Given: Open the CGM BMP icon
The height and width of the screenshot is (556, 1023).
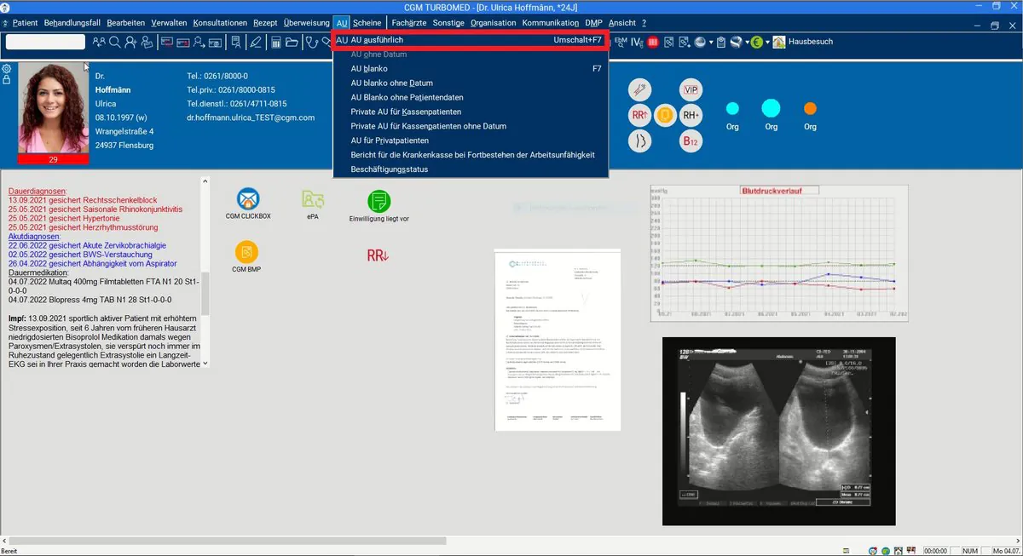Looking at the screenshot, I should click(246, 252).
